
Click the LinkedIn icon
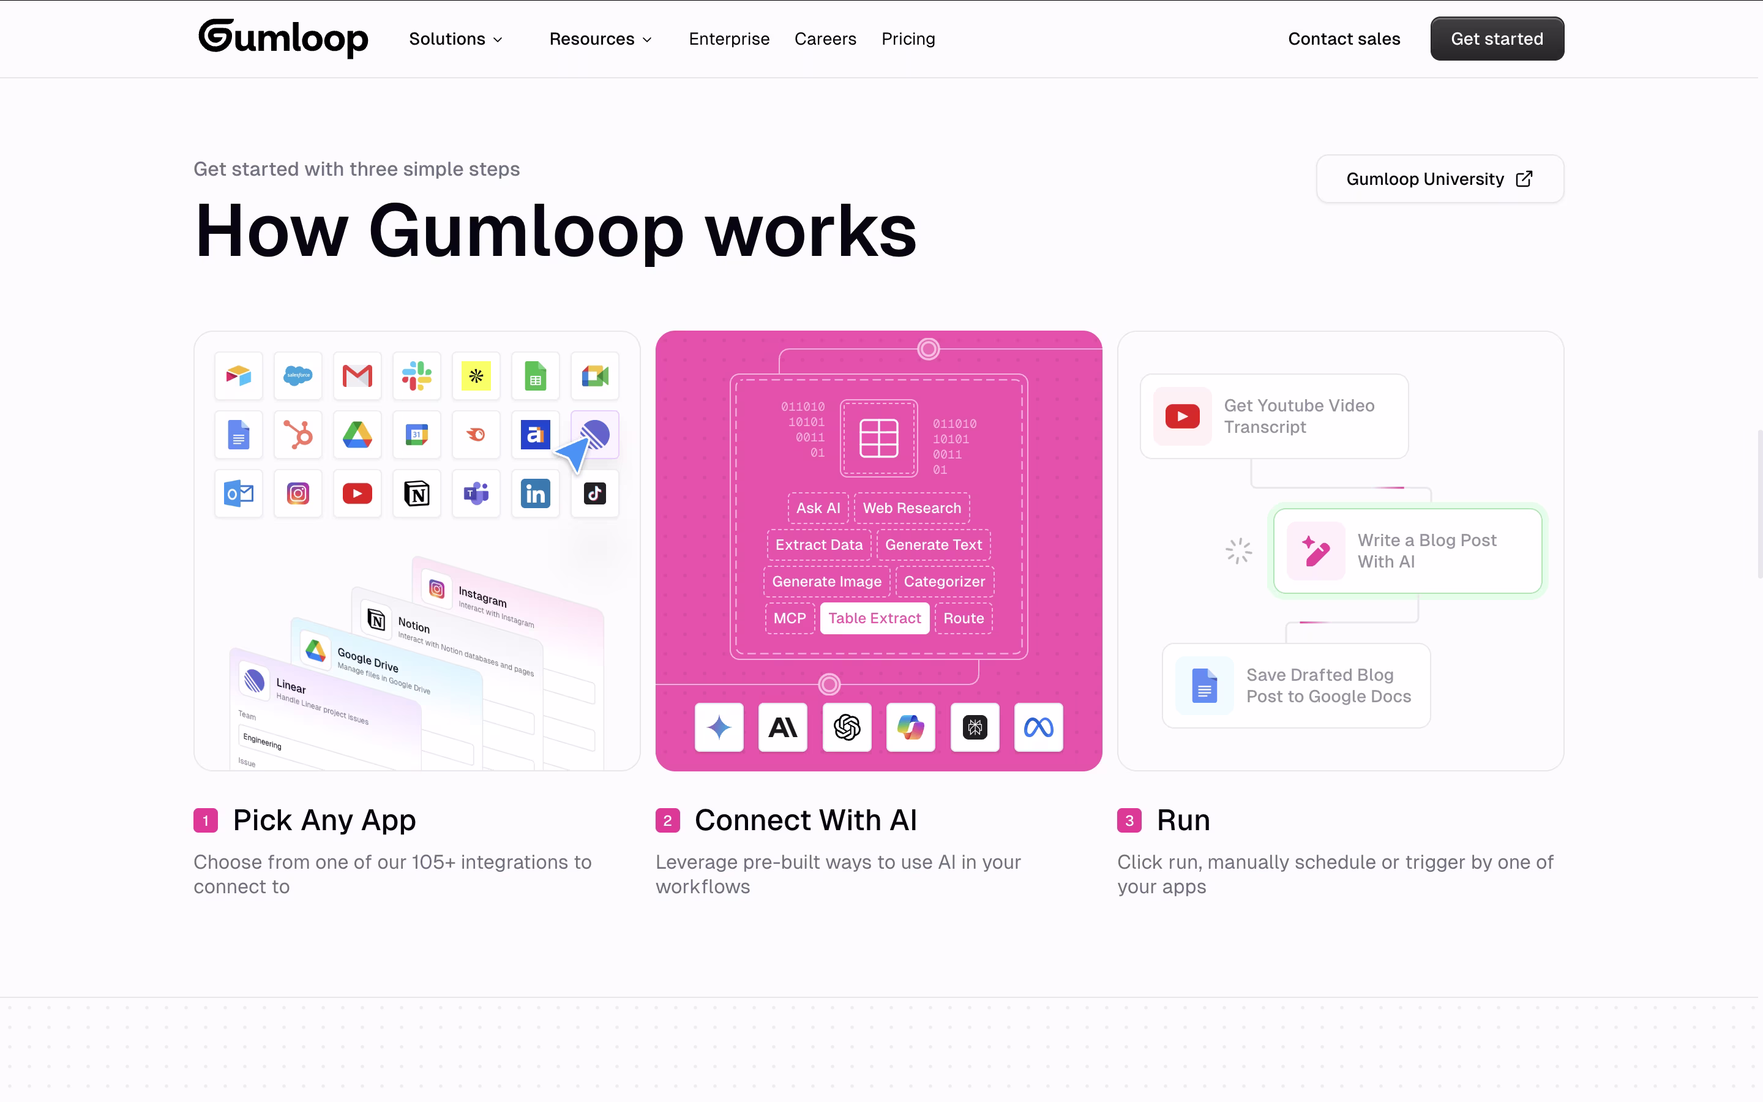(x=536, y=494)
